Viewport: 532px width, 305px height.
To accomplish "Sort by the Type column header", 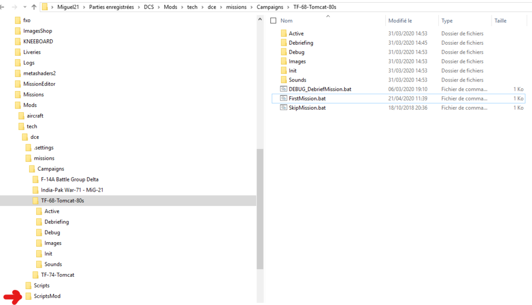I will pyautogui.click(x=447, y=21).
